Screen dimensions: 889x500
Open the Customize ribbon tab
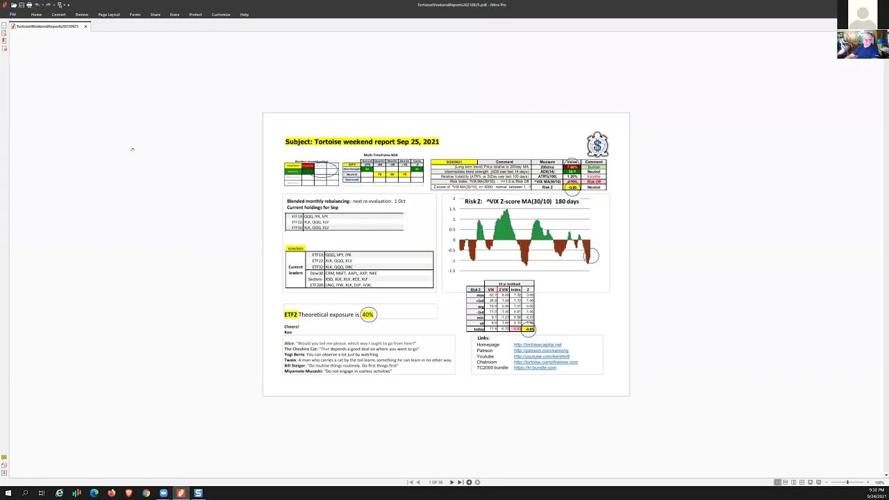tap(221, 15)
